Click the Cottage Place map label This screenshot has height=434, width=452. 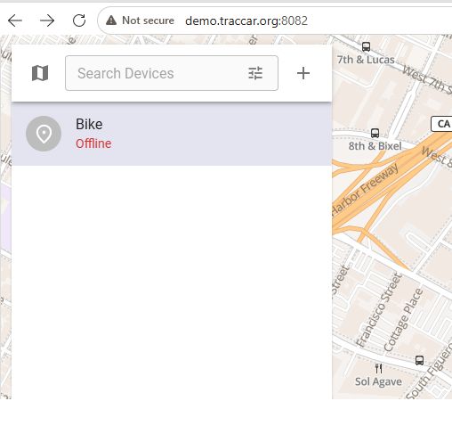pos(403,320)
